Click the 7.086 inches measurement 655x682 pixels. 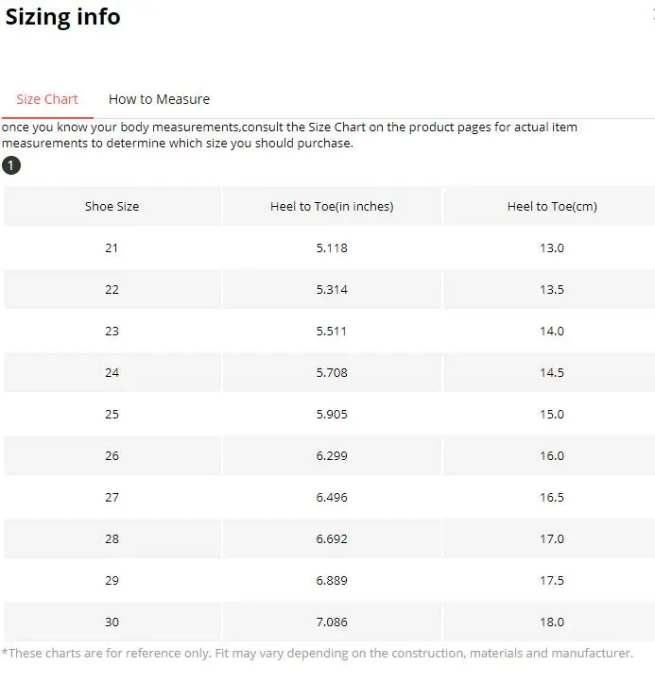[x=332, y=622]
